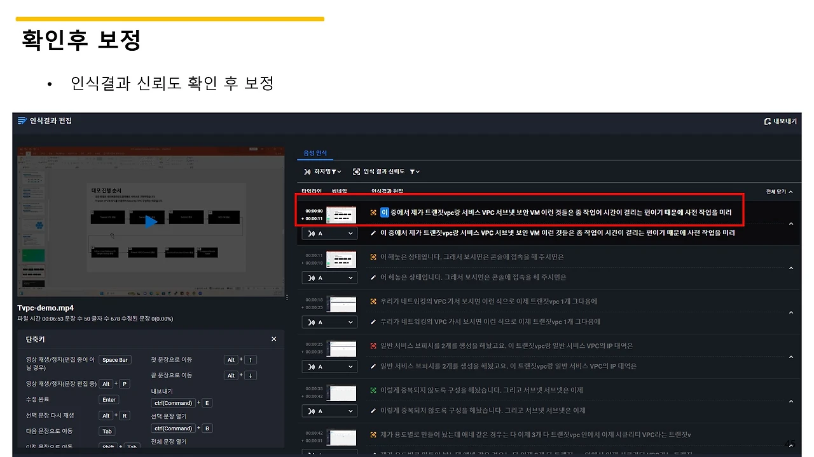Image resolution: width=814 pixels, height=457 pixels.
Task: Open the speaker A dropdown under the first sentence
Action: 329,233
